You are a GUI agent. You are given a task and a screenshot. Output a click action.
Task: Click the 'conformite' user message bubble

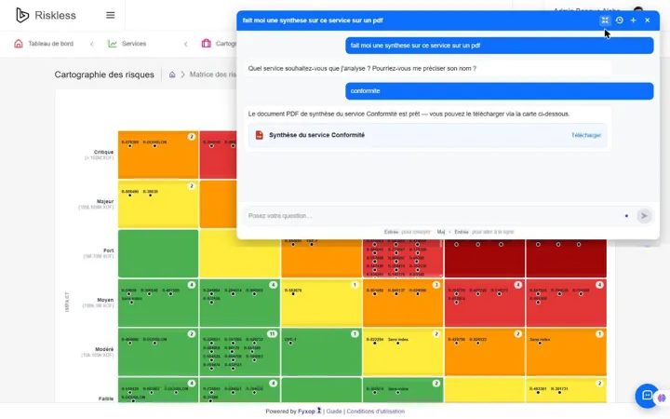point(499,91)
